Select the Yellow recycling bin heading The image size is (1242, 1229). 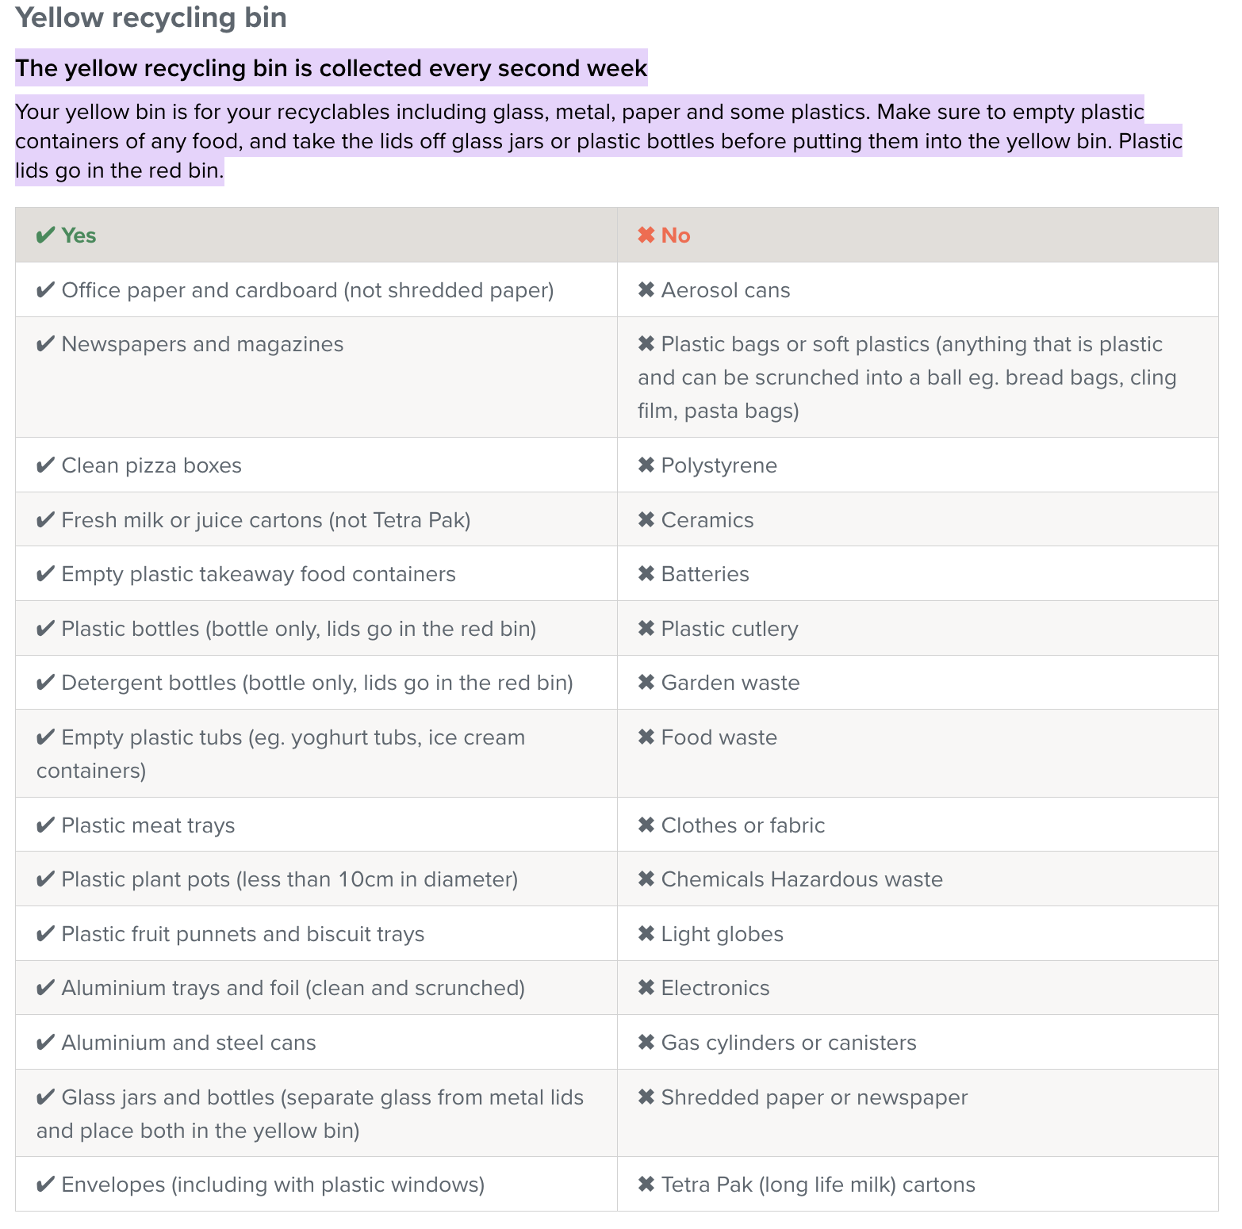(x=151, y=17)
